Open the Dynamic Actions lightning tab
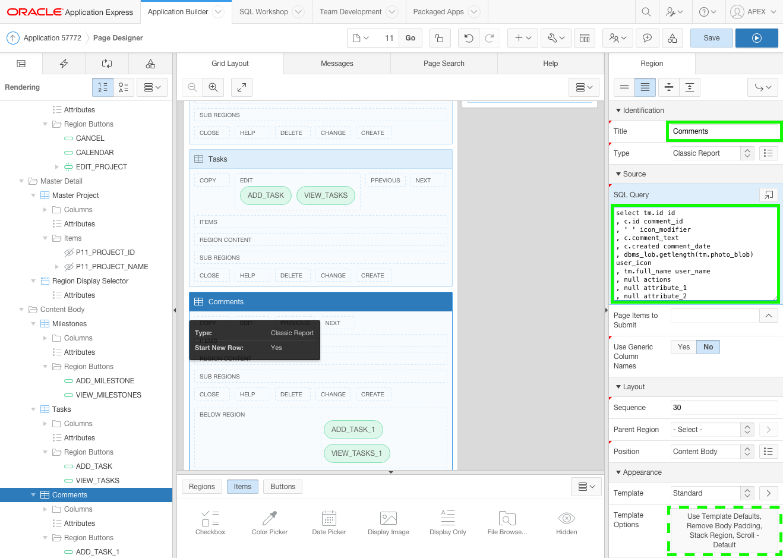 pos(64,64)
